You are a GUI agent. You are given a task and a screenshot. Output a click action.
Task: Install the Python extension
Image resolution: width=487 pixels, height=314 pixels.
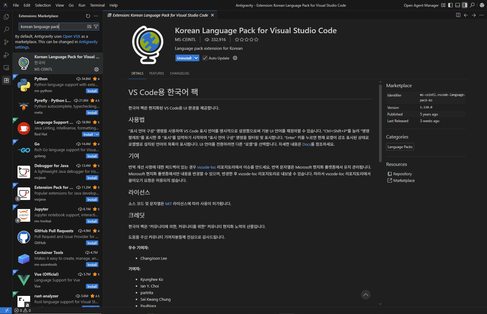pos(92,91)
